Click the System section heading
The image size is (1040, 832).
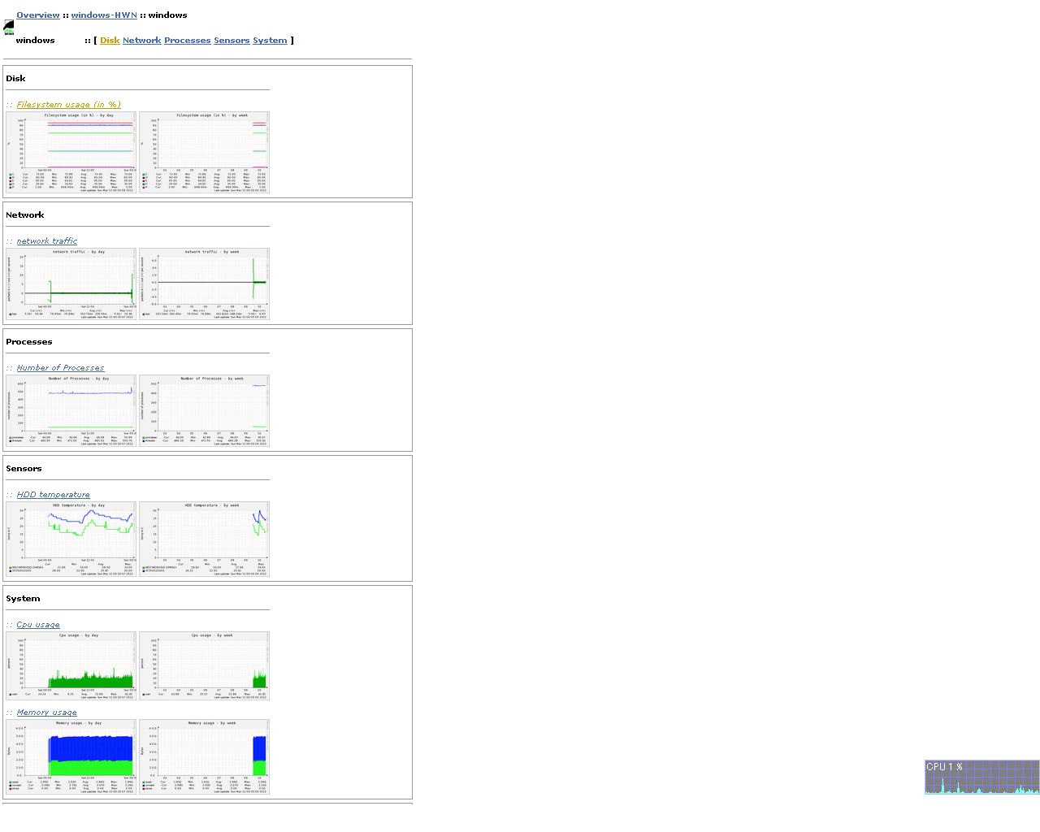(23, 599)
